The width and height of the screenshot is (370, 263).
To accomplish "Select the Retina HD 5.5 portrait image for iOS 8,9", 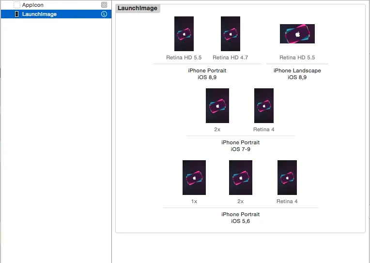I will [x=184, y=34].
